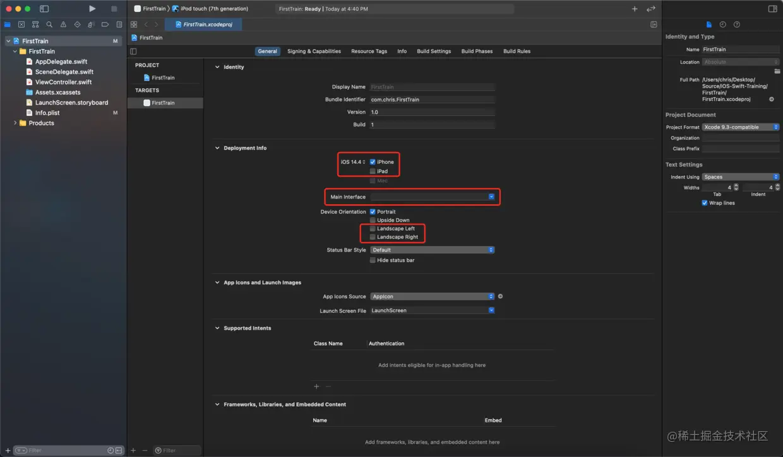The image size is (783, 457).
Task: Show the File inspector
Action: pyautogui.click(x=709, y=25)
